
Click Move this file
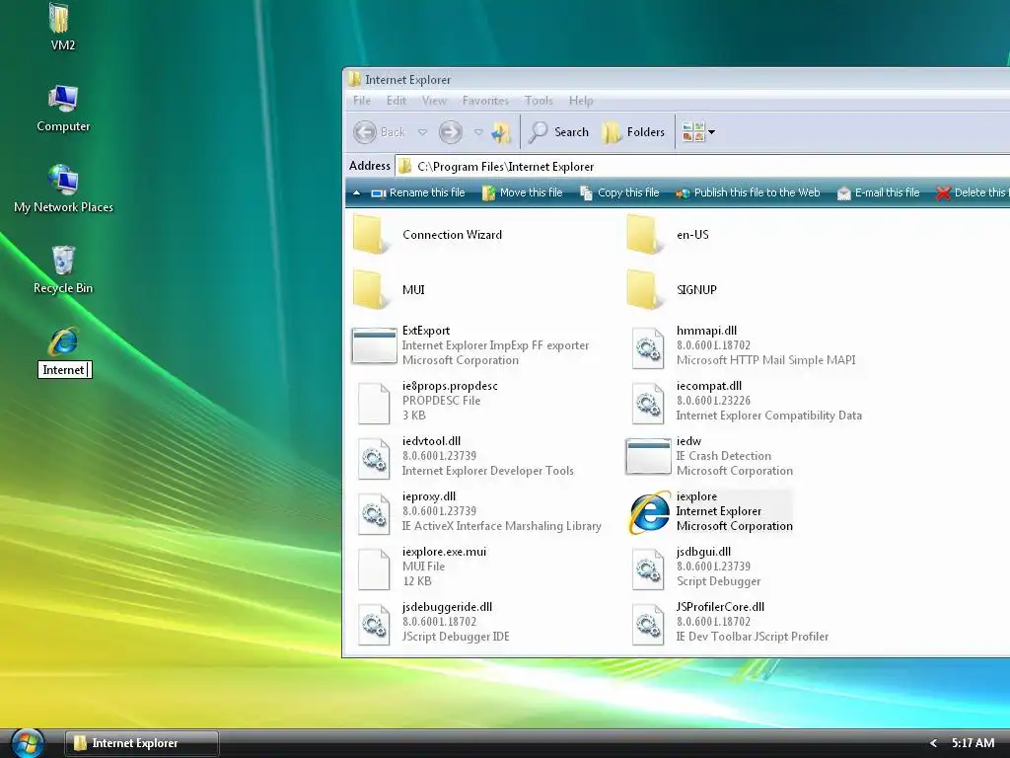pos(522,192)
